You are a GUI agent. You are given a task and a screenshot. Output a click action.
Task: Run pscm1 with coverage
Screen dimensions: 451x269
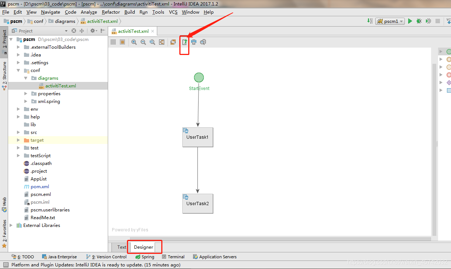[x=428, y=21]
